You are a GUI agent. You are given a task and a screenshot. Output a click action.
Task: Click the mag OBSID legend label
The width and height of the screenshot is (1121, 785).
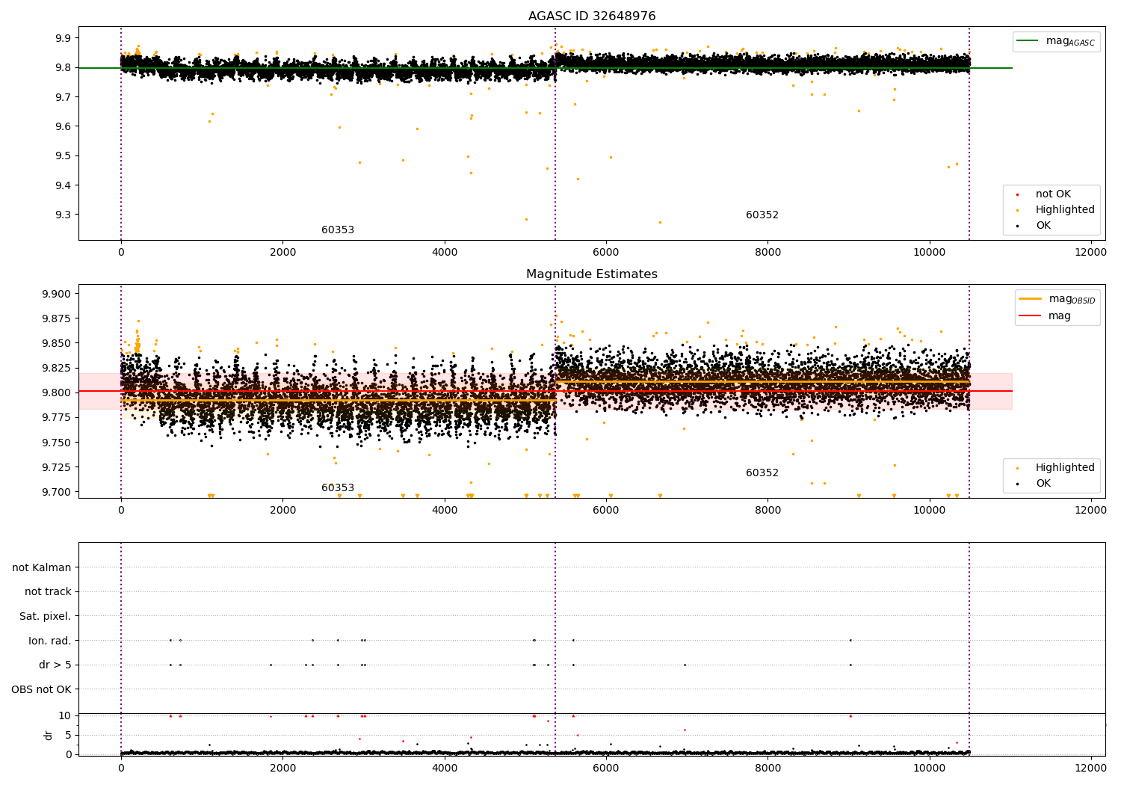pos(1072,300)
